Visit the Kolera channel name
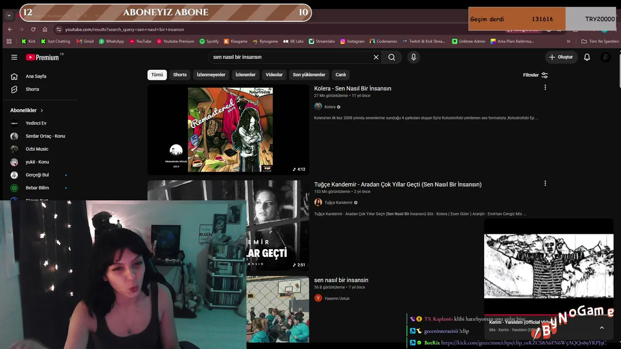 [x=330, y=107]
